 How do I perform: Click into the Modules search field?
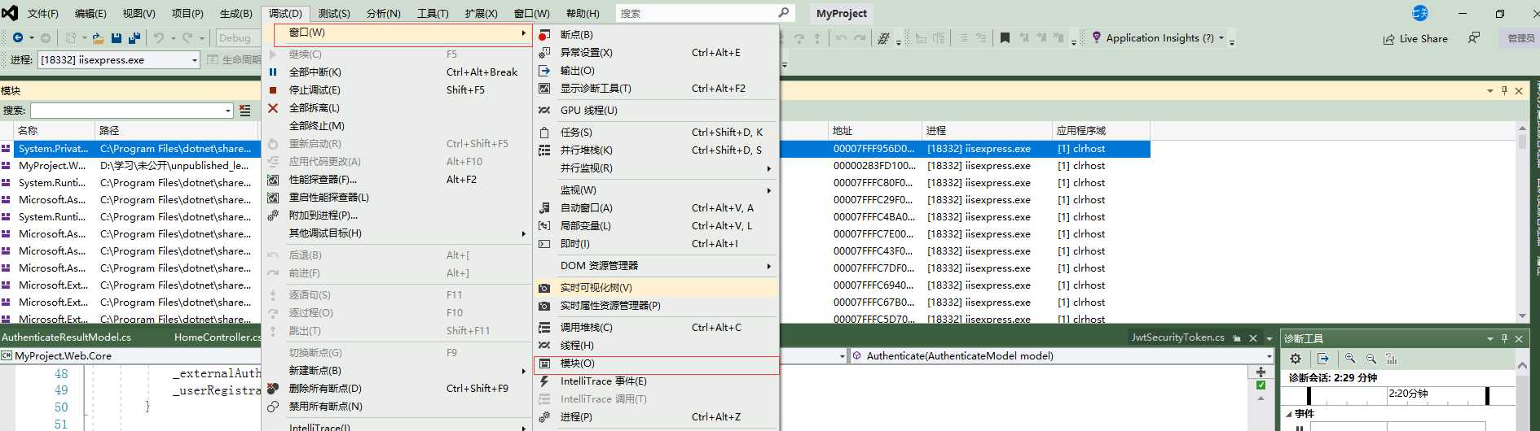[126, 111]
